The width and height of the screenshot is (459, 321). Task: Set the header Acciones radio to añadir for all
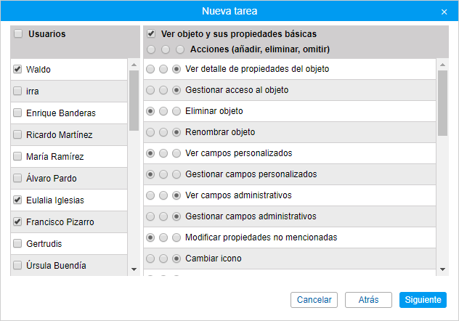(151, 50)
